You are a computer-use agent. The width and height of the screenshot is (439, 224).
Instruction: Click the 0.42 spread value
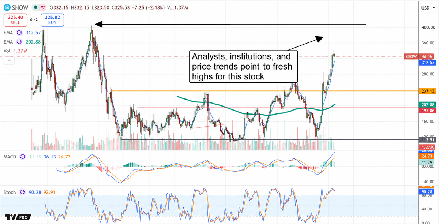tap(34, 20)
